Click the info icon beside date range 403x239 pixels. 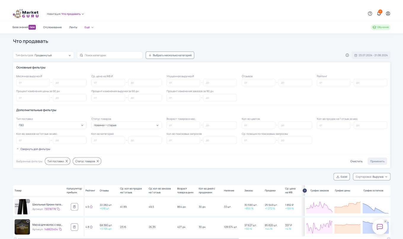coord(347,55)
